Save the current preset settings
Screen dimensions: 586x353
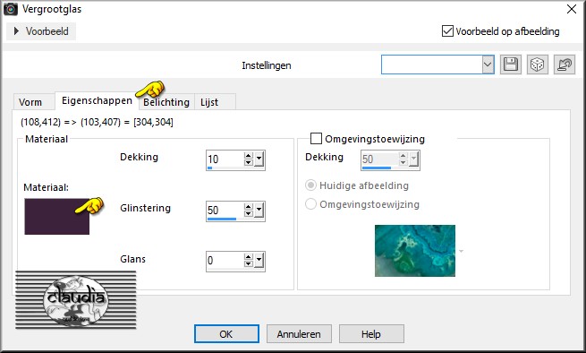point(511,65)
